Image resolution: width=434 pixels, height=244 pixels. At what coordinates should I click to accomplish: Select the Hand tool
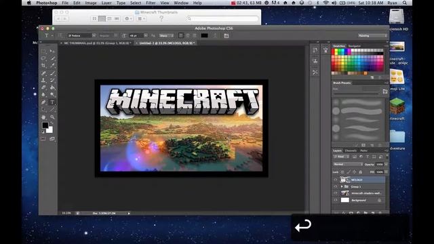[x=43, y=117]
